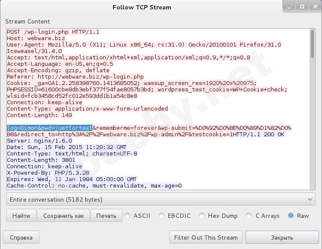Maximize the Follow TCP Stream window
Image resolution: width=322 pixels, height=249 pixels.
point(302,7)
